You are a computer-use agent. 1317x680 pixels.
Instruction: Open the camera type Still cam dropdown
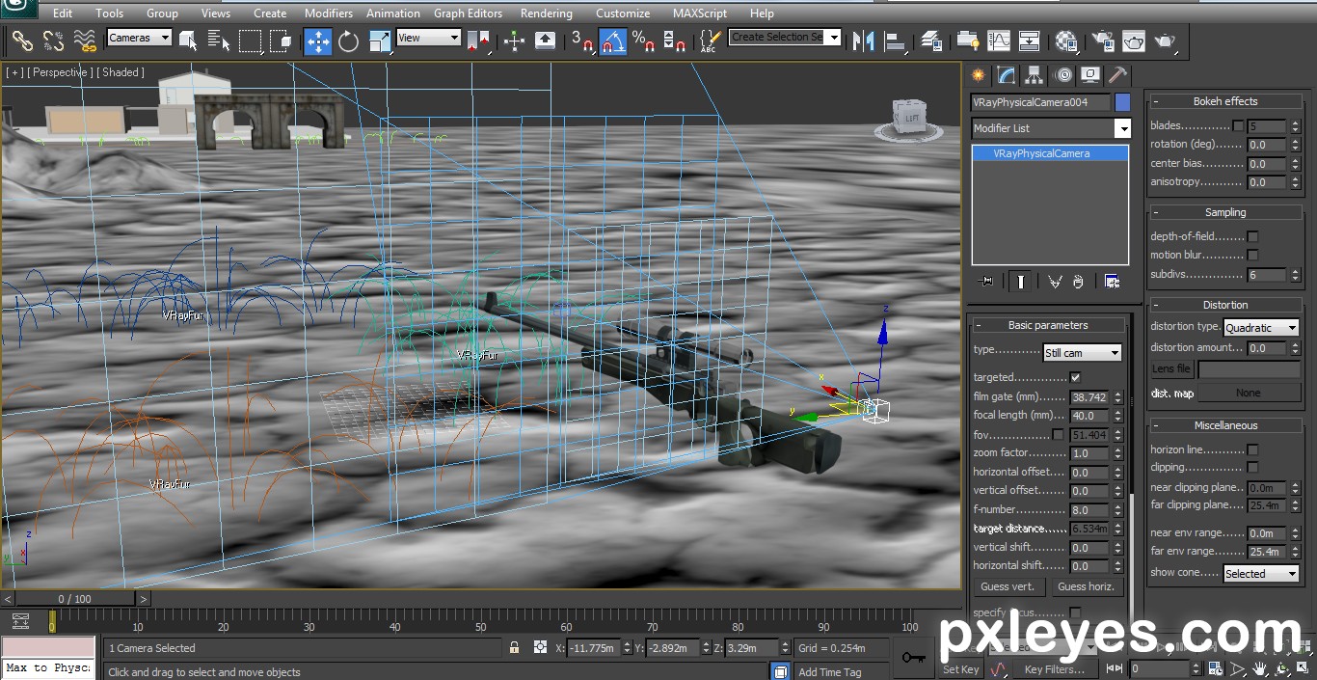[x=1083, y=353]
